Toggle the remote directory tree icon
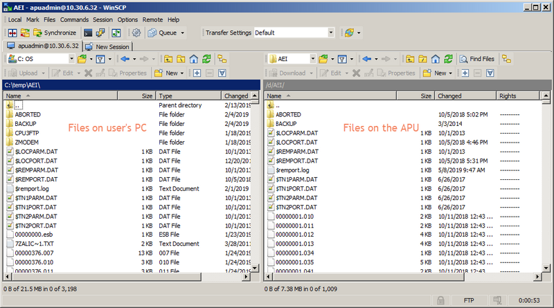The image size is (554, 308). [507, 59]
